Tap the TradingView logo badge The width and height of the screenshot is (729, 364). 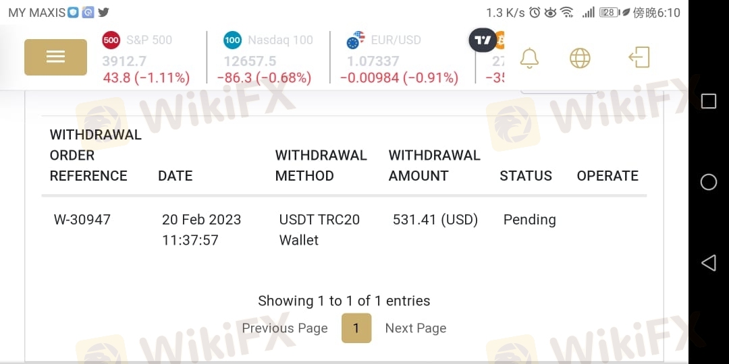(483, 40)
